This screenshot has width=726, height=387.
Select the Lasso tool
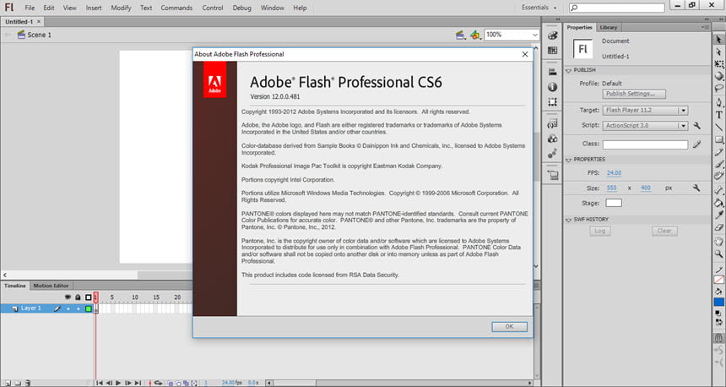719,88
